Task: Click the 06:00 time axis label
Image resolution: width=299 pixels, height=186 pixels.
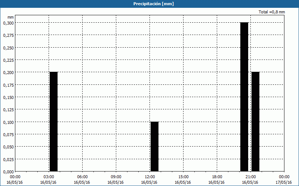Action: click(82, 177)
